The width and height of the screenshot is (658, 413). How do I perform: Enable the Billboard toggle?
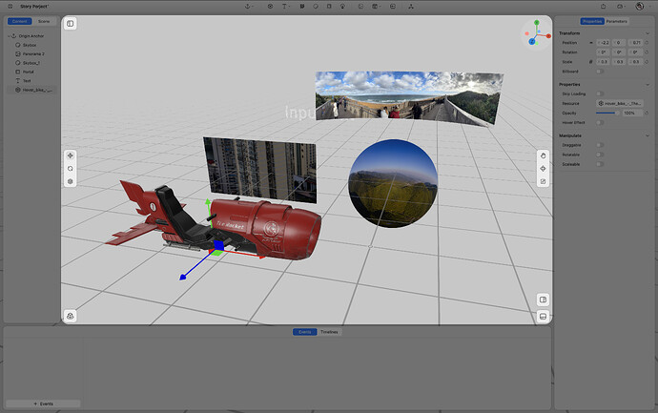[601, 71]
